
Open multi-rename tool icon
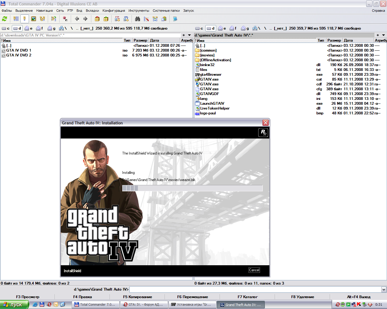146,19
